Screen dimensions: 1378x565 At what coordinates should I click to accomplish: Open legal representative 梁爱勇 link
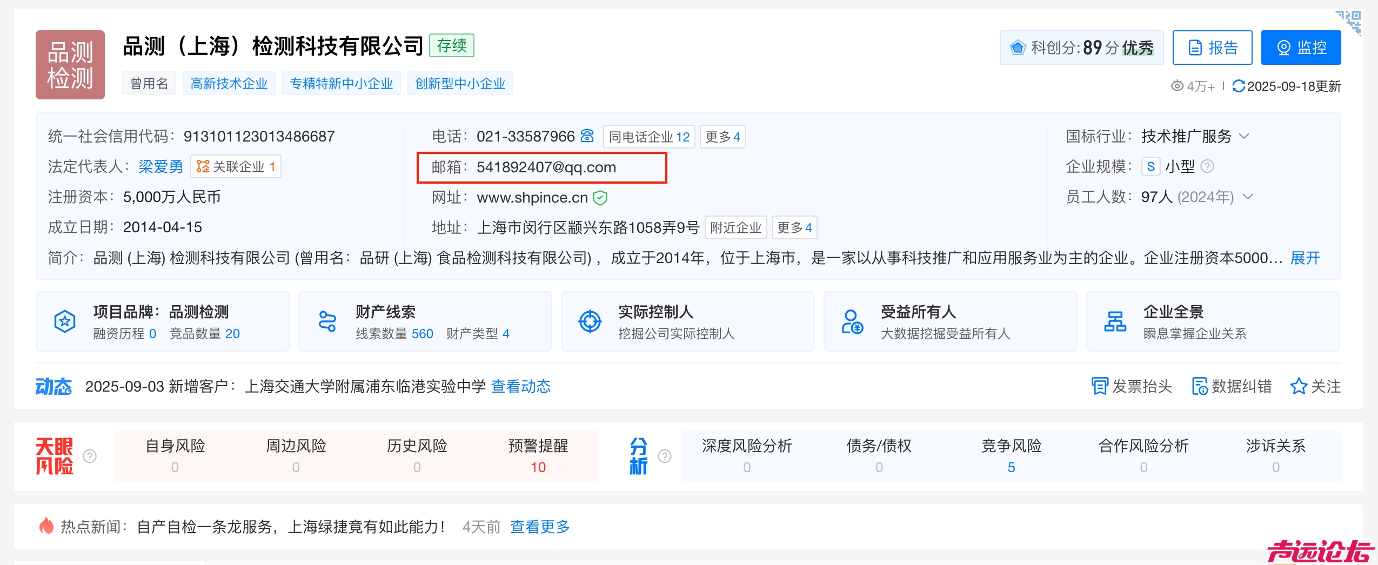pos(160,166)
